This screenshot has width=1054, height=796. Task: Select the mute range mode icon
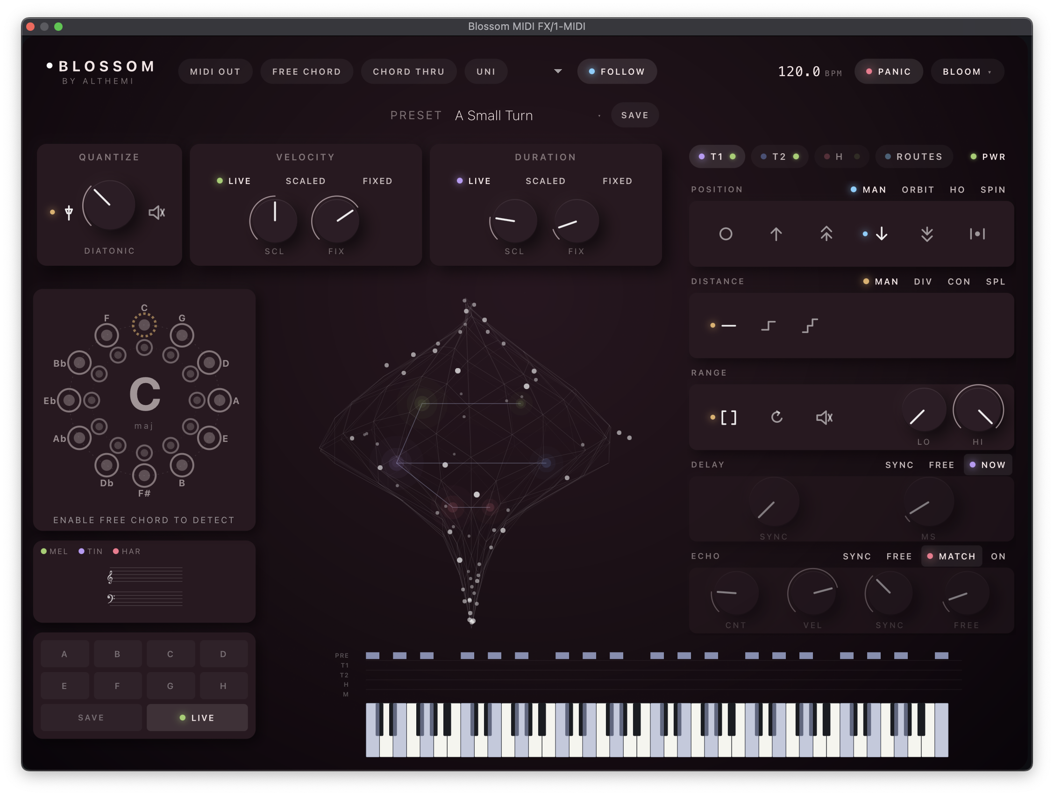(824, 418)
